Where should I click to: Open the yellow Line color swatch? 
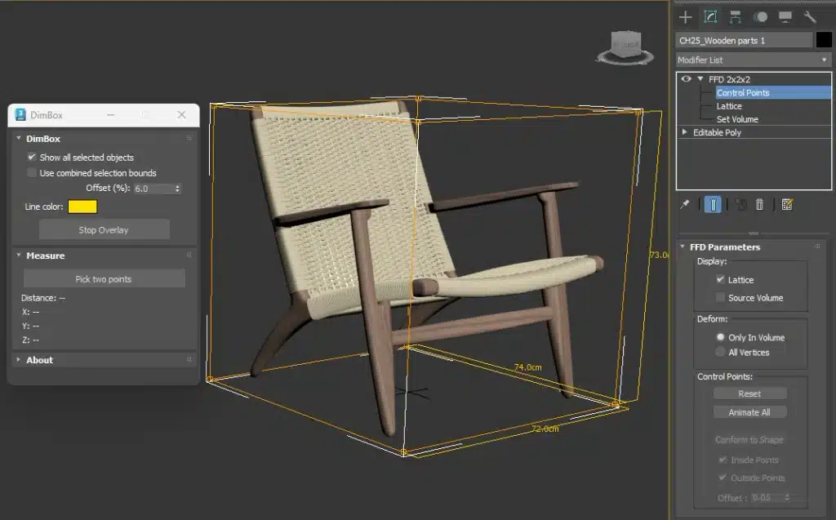point(82,207)
